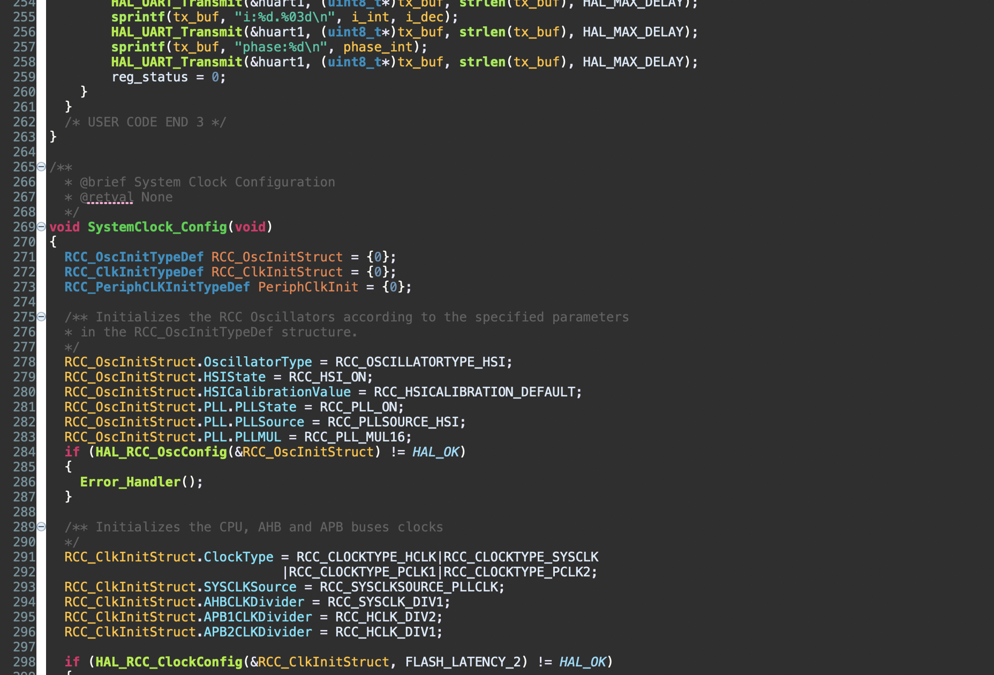Screen dimensions: 994x675
Task: Collapse the comment fold at line 289
Action: 41,527
